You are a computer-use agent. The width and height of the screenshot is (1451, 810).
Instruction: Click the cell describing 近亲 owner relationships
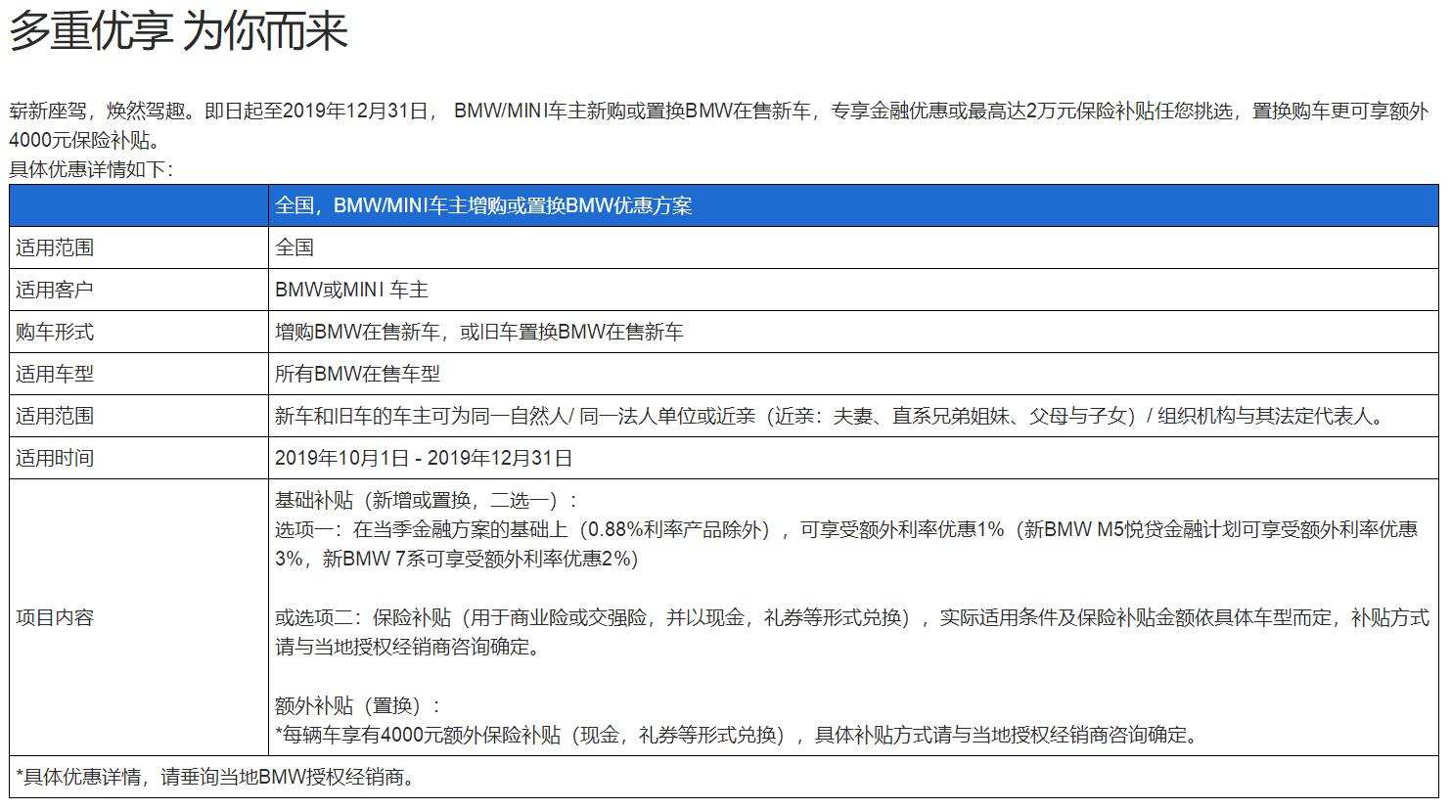(831, 416)
